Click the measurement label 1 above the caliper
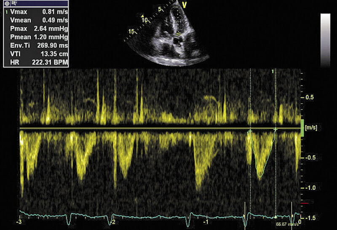Screen dimensions: 337x230 (x=273, y=71)
